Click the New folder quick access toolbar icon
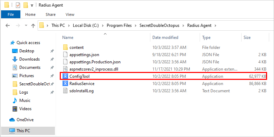 tap(26, 5)
